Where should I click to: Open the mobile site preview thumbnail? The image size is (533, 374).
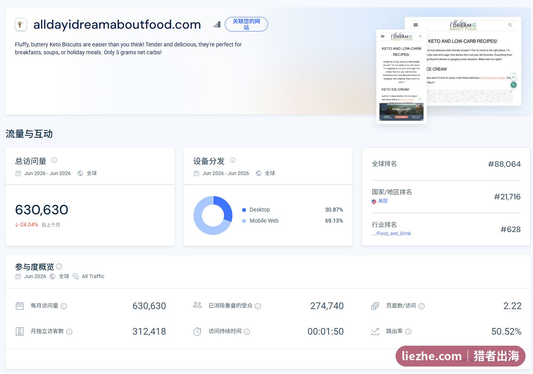point(402,77)
